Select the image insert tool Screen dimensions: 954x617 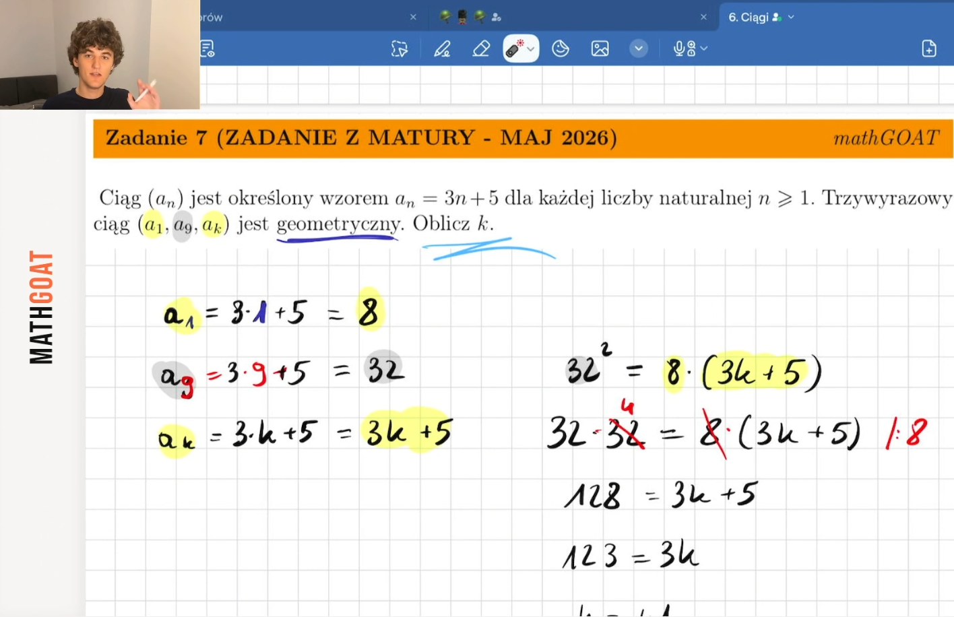click(600, 48)
